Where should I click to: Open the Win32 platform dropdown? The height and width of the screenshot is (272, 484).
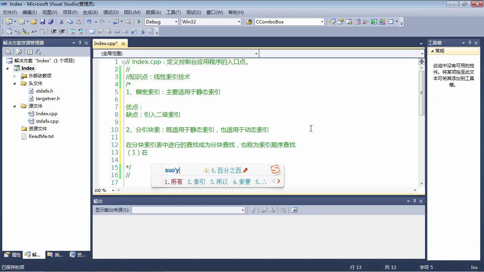click(239, 22)
